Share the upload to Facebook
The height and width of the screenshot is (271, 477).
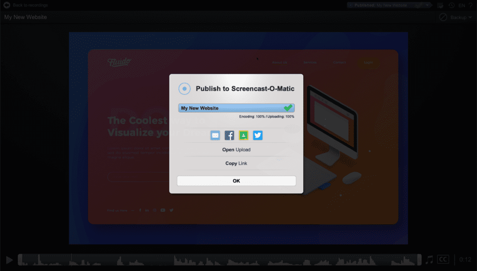pyautogui.click(x=229, y=135)
